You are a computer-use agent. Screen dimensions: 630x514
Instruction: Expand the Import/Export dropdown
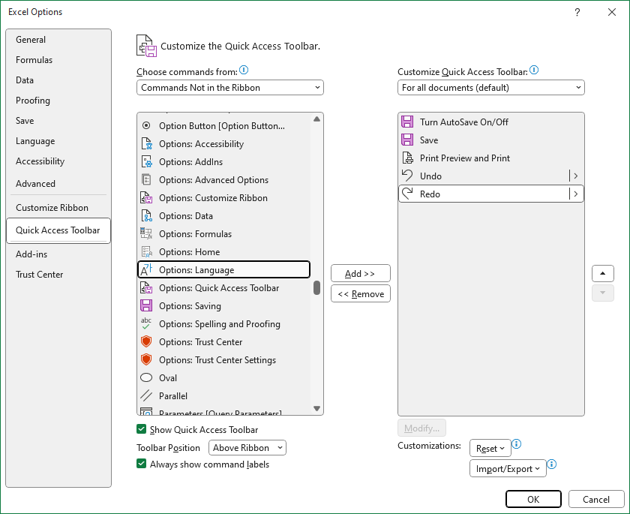point(508,468)
